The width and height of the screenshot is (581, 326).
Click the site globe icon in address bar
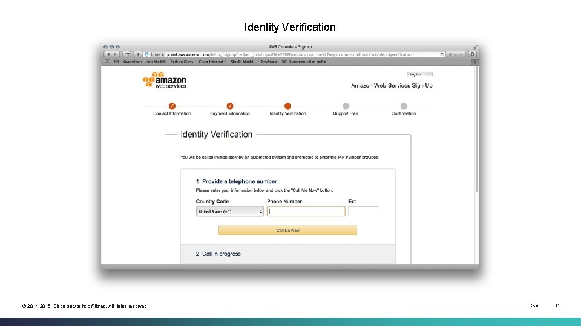pos(146,54)
